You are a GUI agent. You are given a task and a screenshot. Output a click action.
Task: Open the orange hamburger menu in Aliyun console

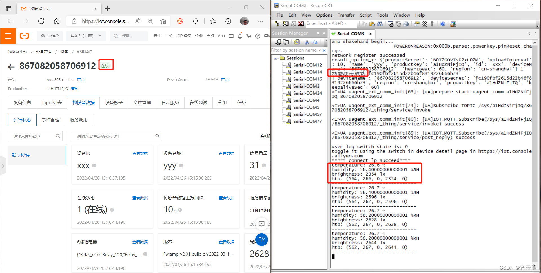(x=8, y=36)
